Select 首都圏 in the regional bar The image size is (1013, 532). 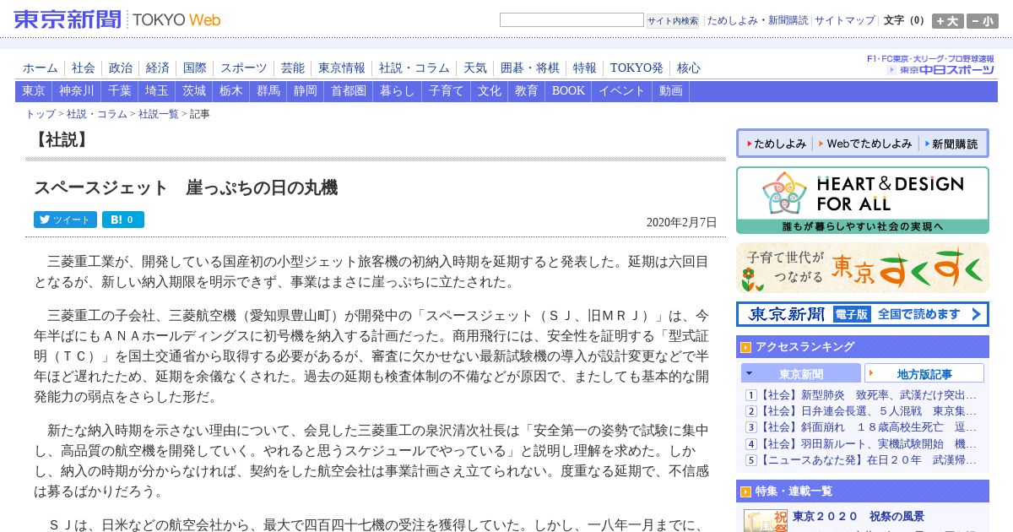coord(349,91)
